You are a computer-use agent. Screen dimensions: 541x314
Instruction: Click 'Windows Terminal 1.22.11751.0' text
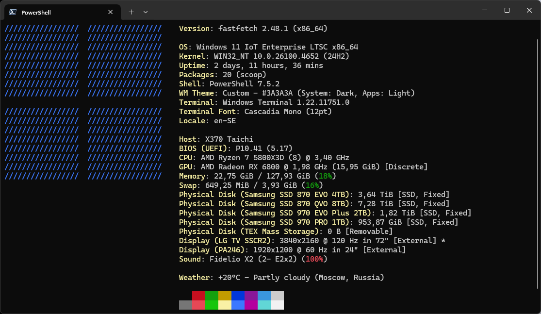coord(286,102)
